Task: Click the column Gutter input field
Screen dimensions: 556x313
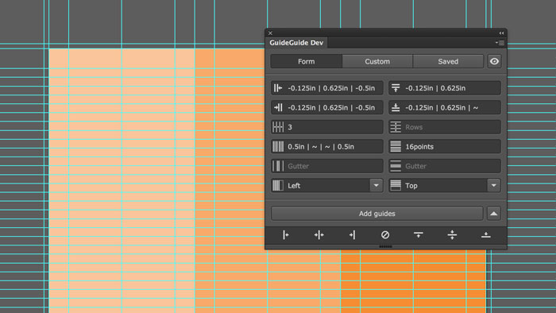Action: click(327, 166)
